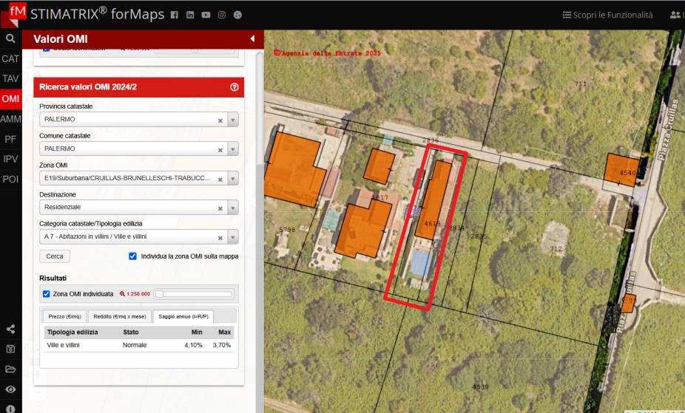Click the help icon in Ricerca valori OMI header
The image size is (685, 413).
(234, 87)
